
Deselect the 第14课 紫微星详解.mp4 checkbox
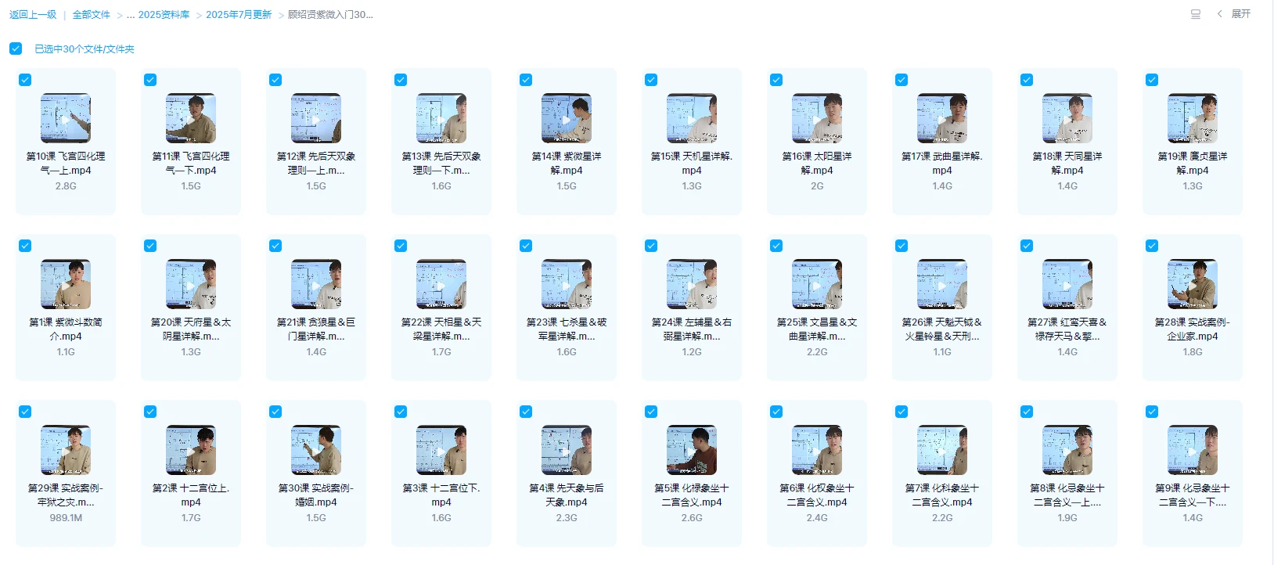coord(526,80)
